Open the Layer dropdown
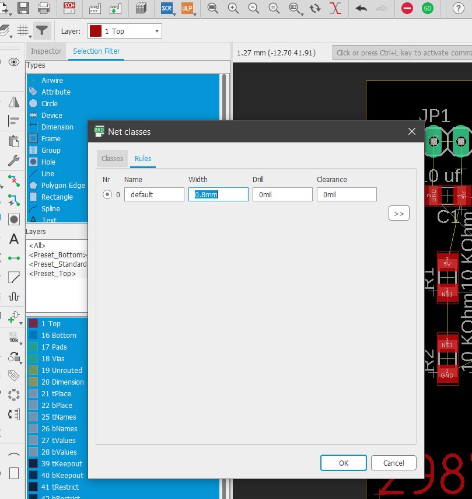This screenshot has height=499, width=472. pyautogui.click(x=124, y=31)
